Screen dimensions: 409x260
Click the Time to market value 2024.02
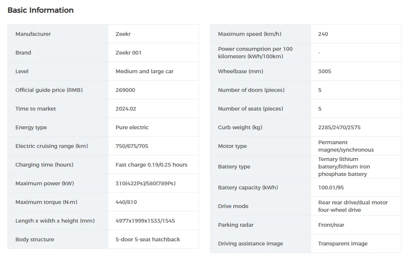tap(126, 109)
